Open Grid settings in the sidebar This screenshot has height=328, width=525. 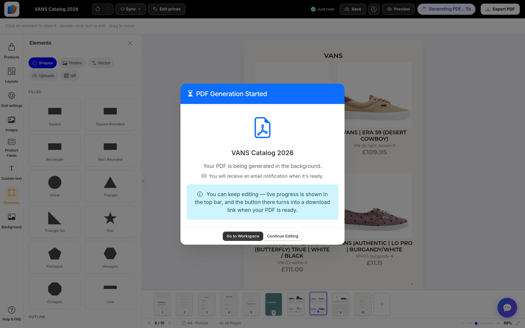pos(11,100)
